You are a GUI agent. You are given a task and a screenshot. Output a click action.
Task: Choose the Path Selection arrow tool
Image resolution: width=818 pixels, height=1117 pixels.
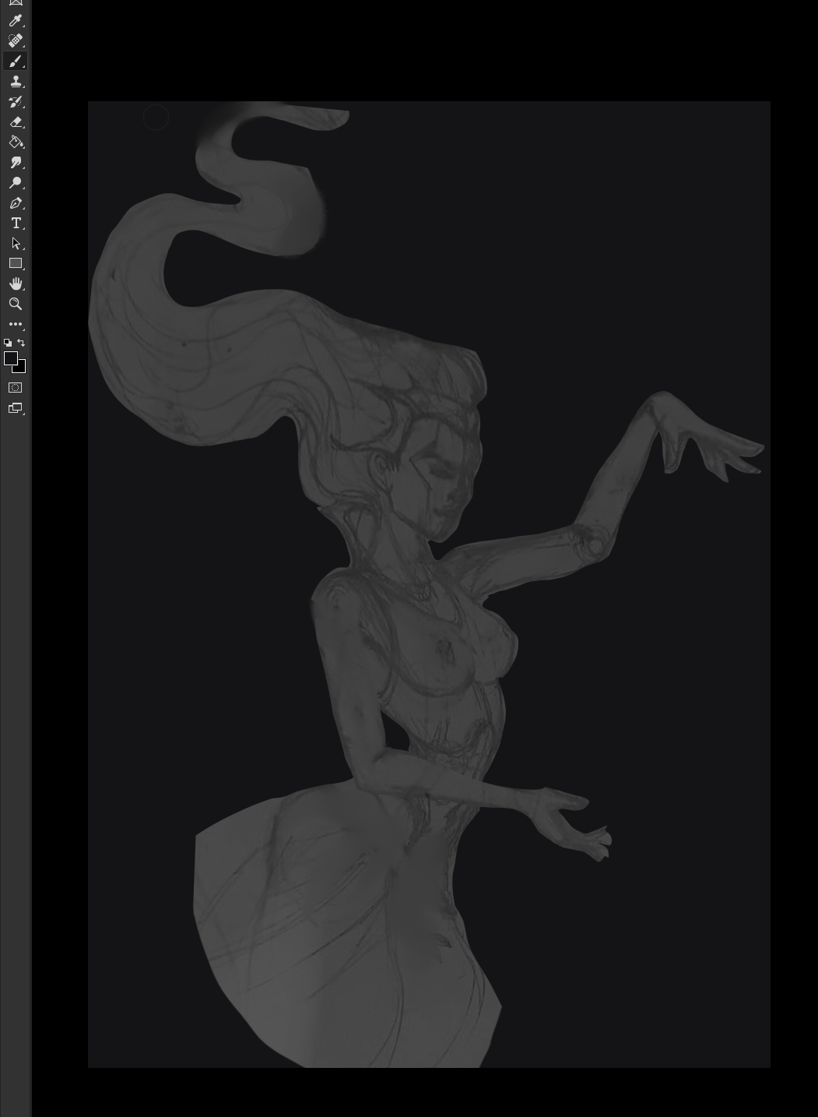pos(15,244)
